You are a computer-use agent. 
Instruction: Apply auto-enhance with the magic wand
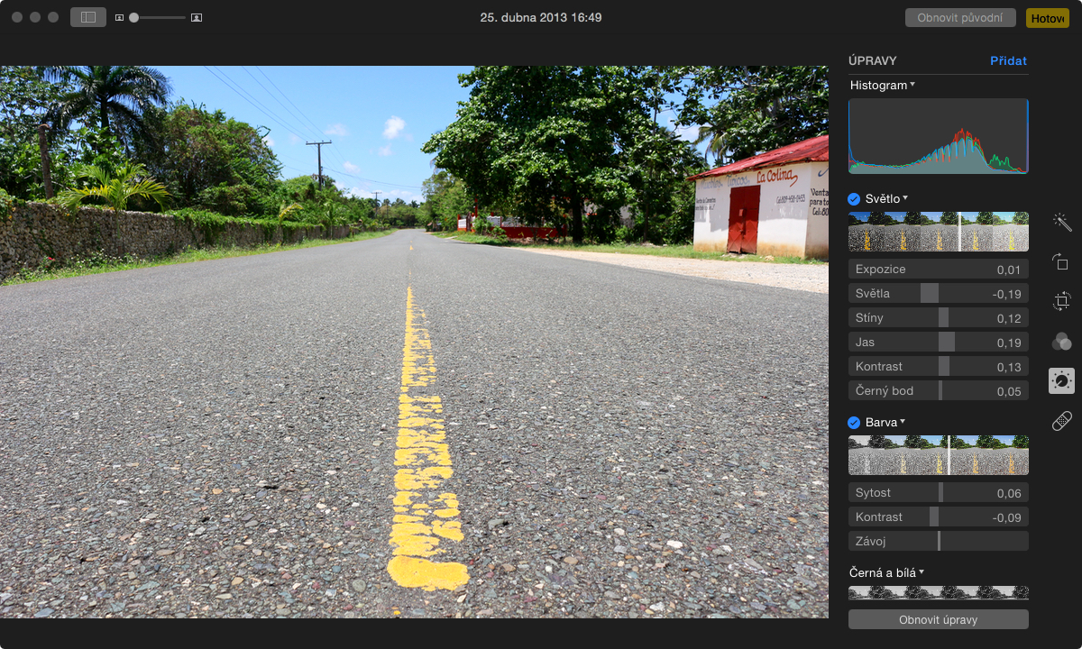(x=1061, y=222)
